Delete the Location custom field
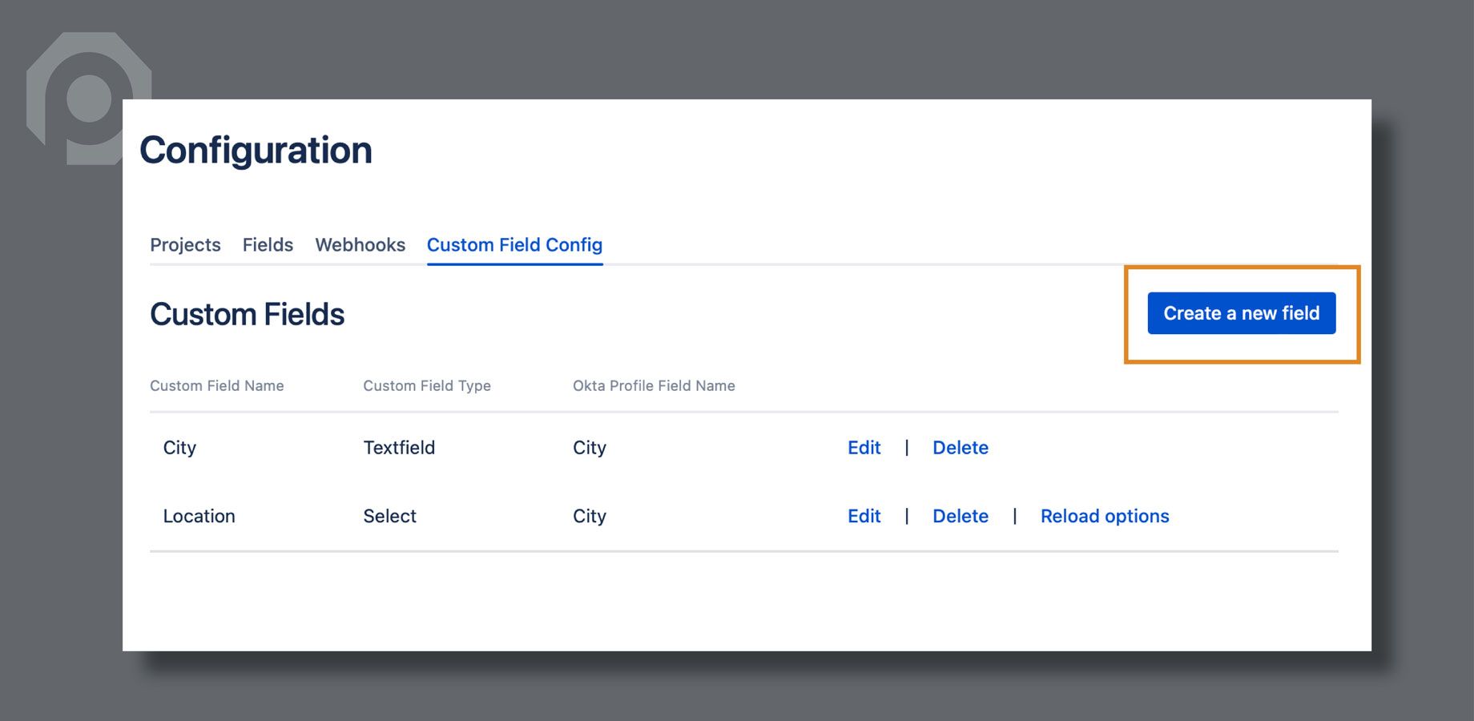1474x721 pixels. [x=960, y=517]
